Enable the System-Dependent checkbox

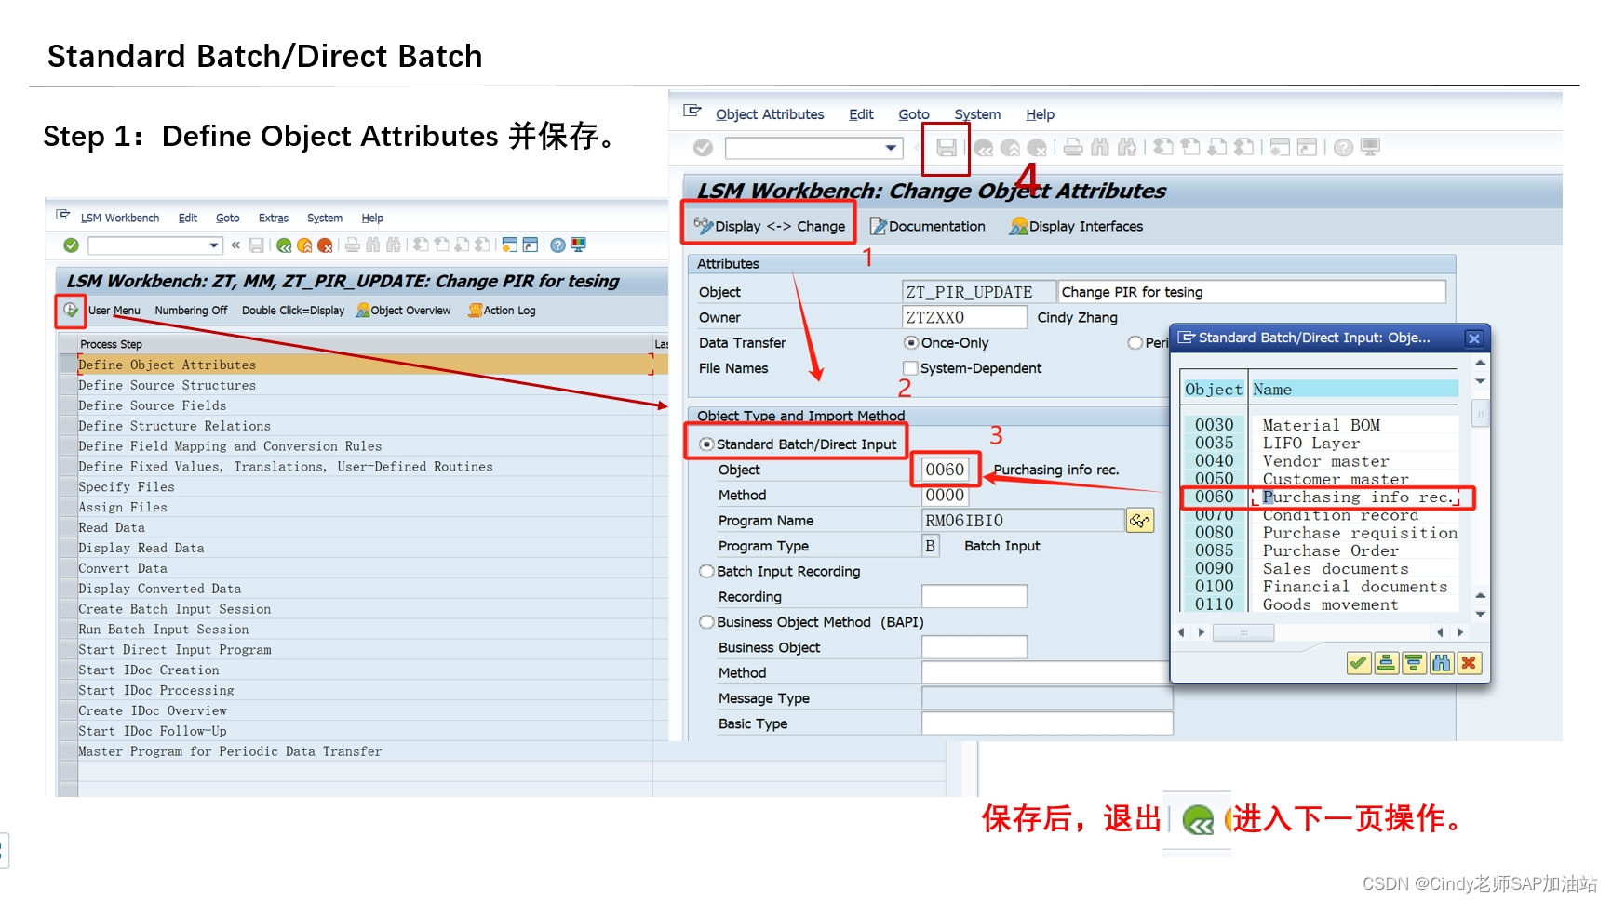click(910, 367)
